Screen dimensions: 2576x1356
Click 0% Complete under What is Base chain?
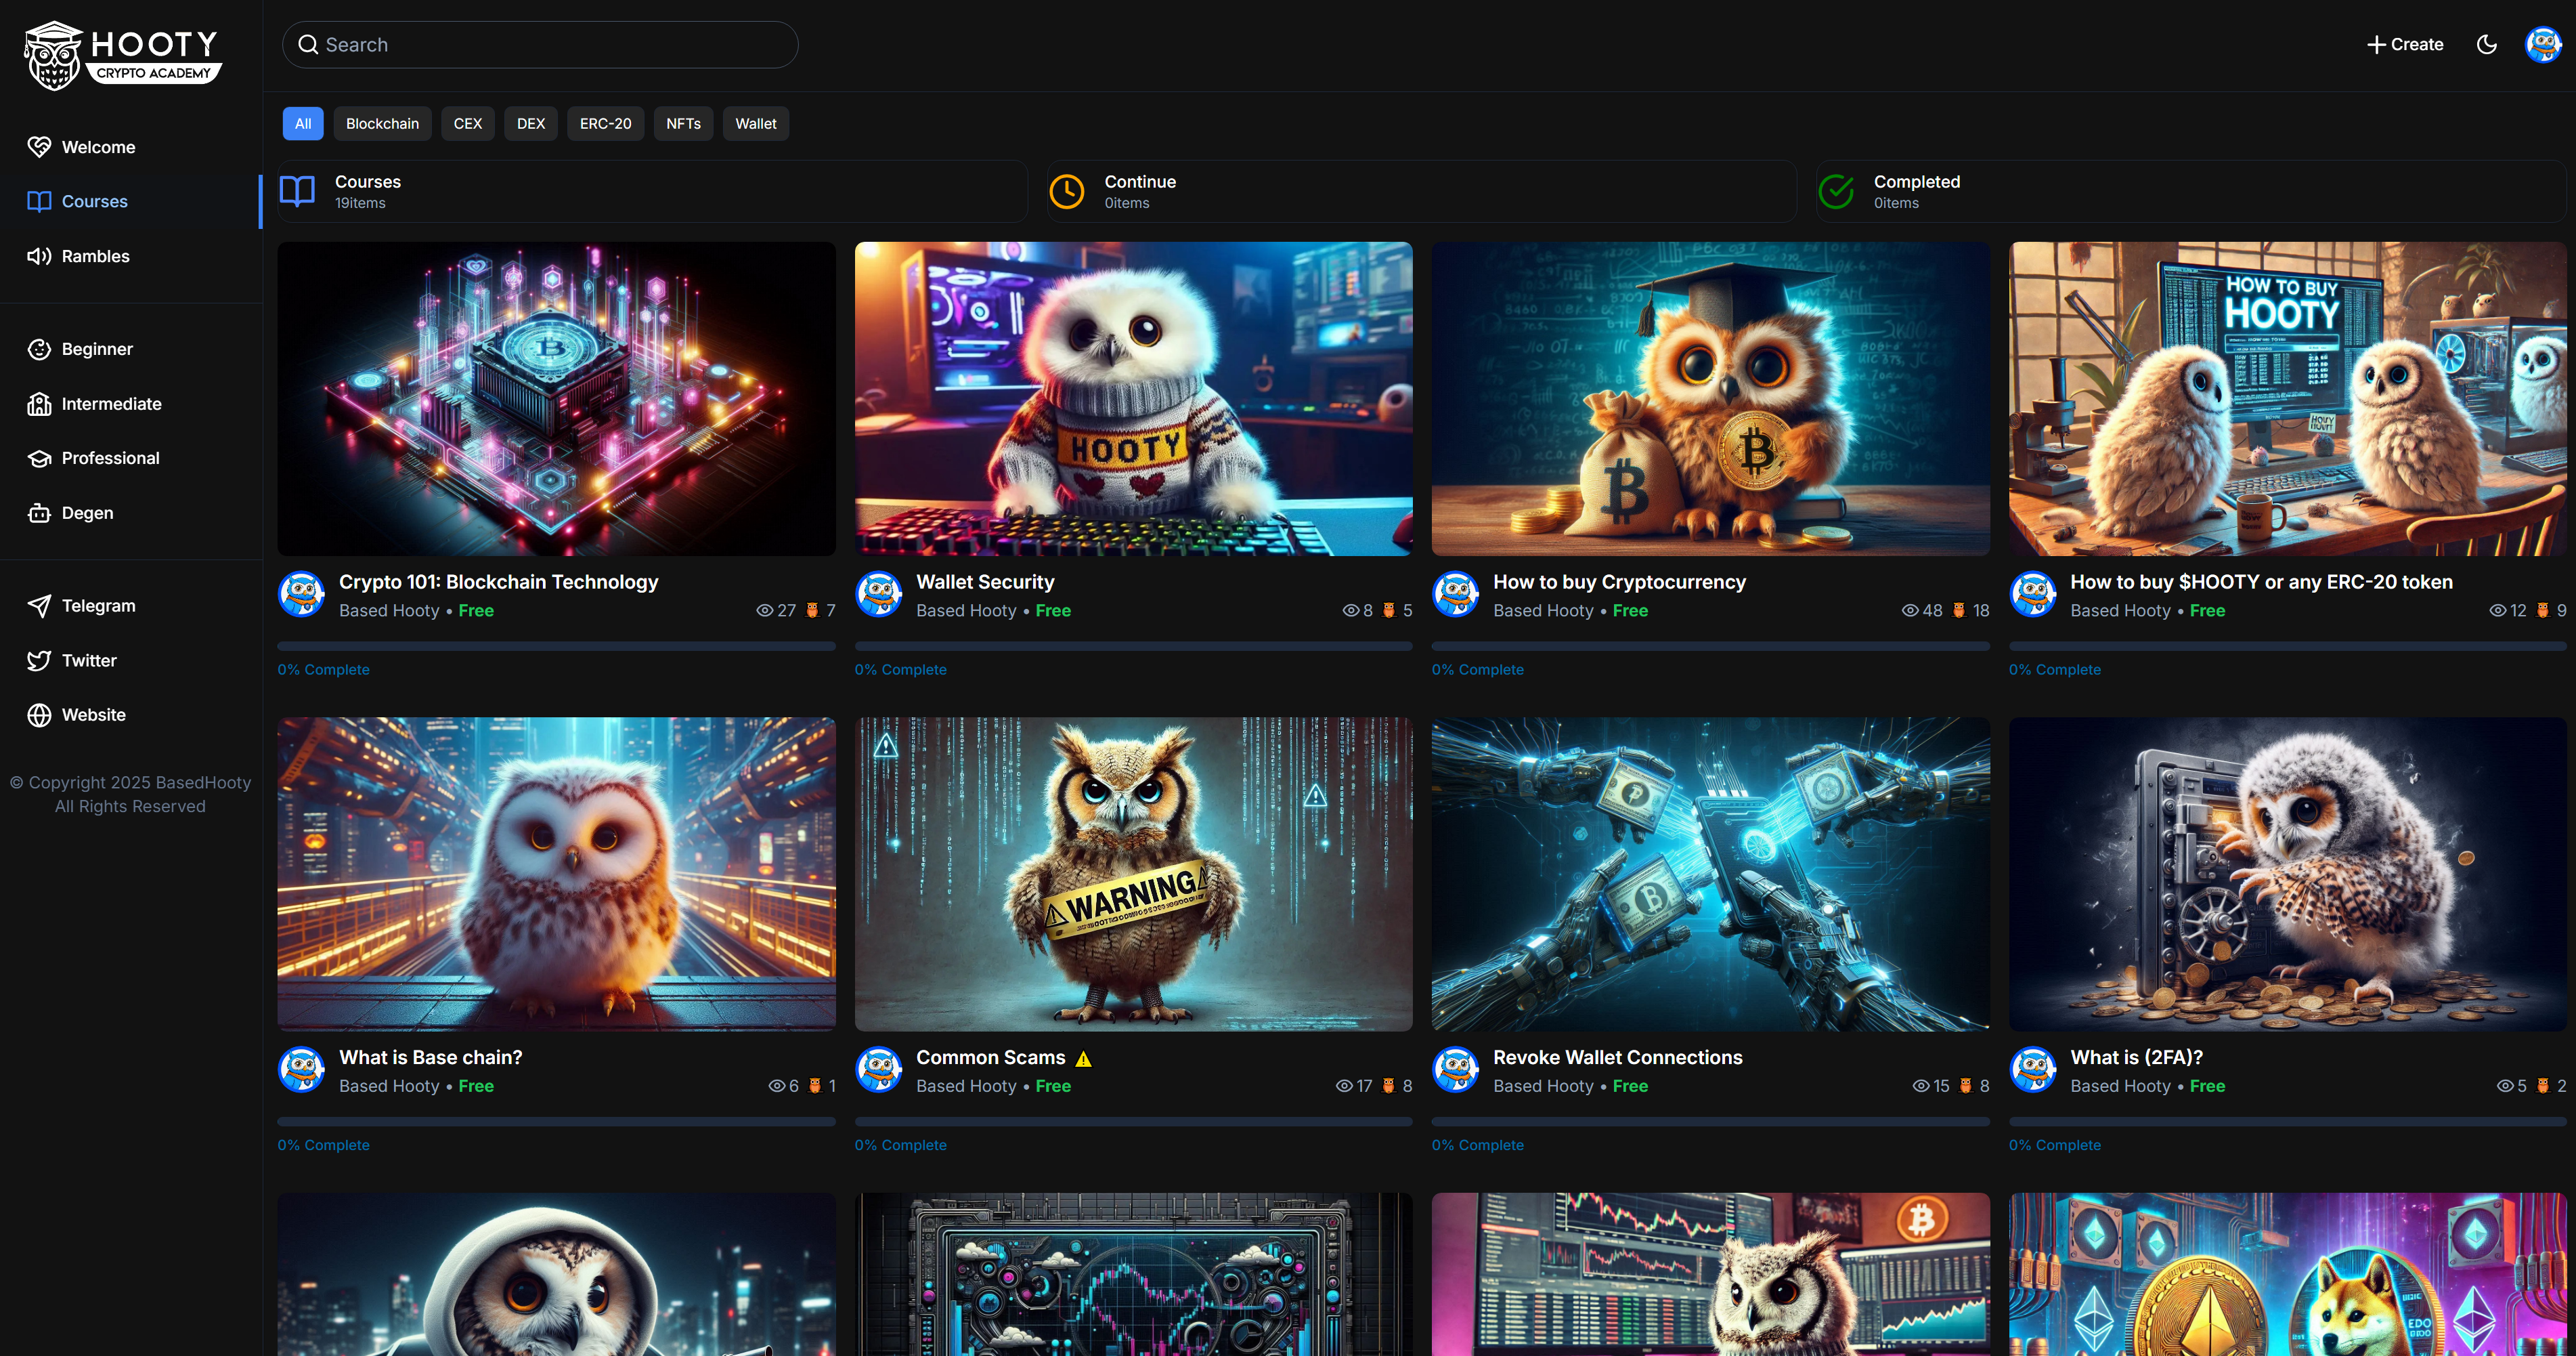point(323,1145)
